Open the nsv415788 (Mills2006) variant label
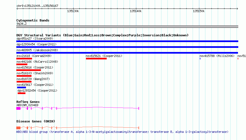Viewport: 246px width, 140px height. click(x=217, y=56)
